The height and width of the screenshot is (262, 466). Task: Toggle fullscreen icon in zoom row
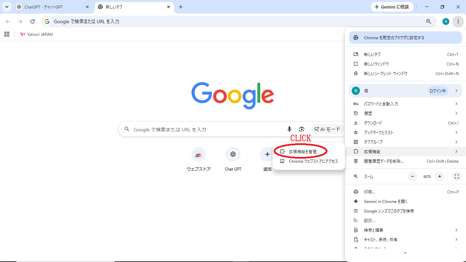point(457,176)
